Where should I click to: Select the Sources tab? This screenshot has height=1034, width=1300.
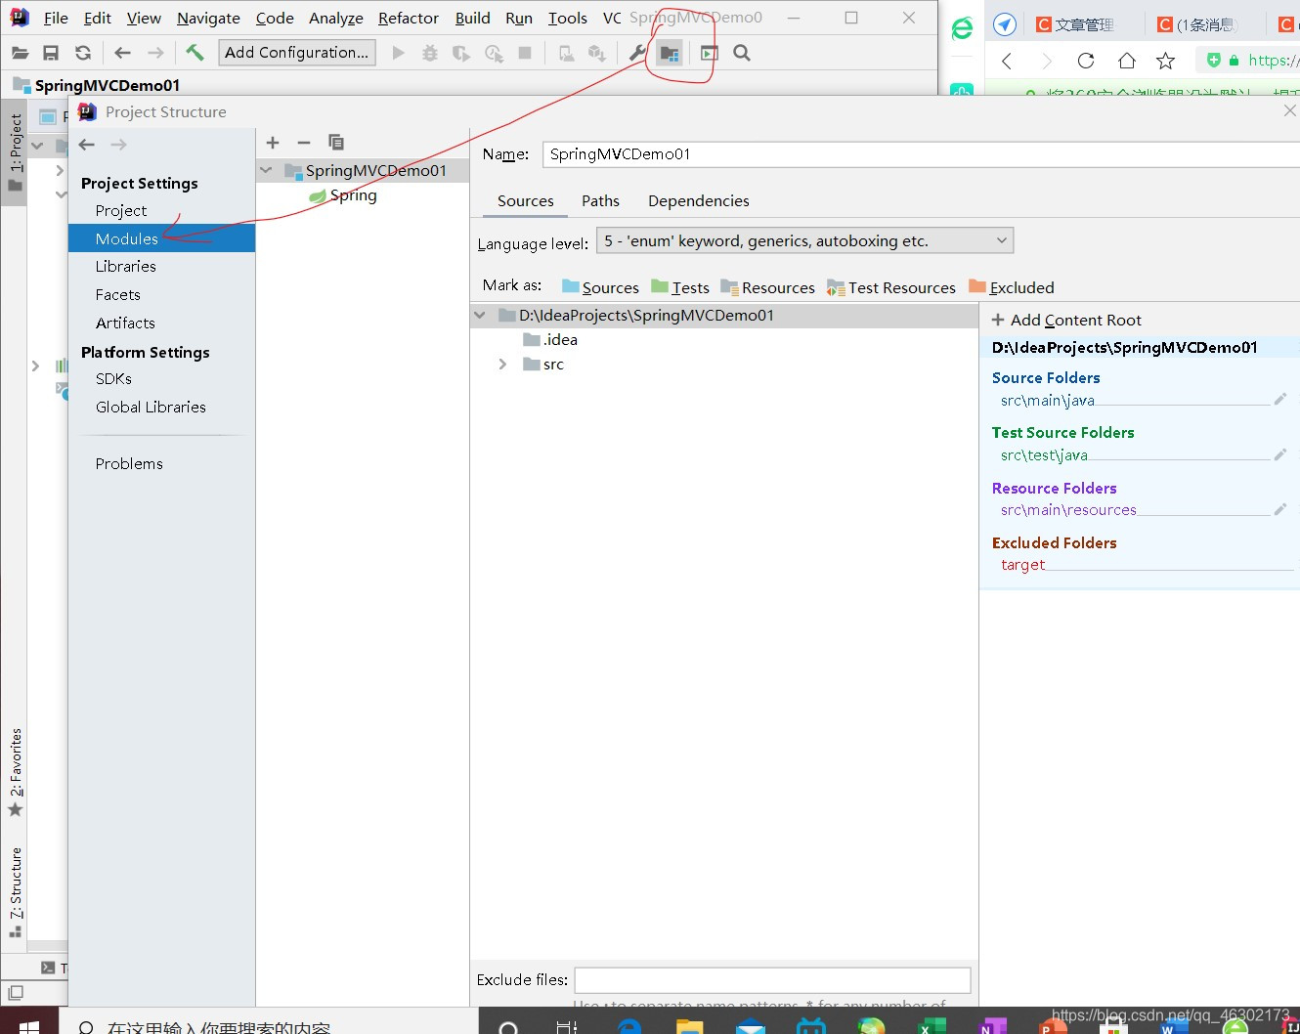click(x=525, y=200)
